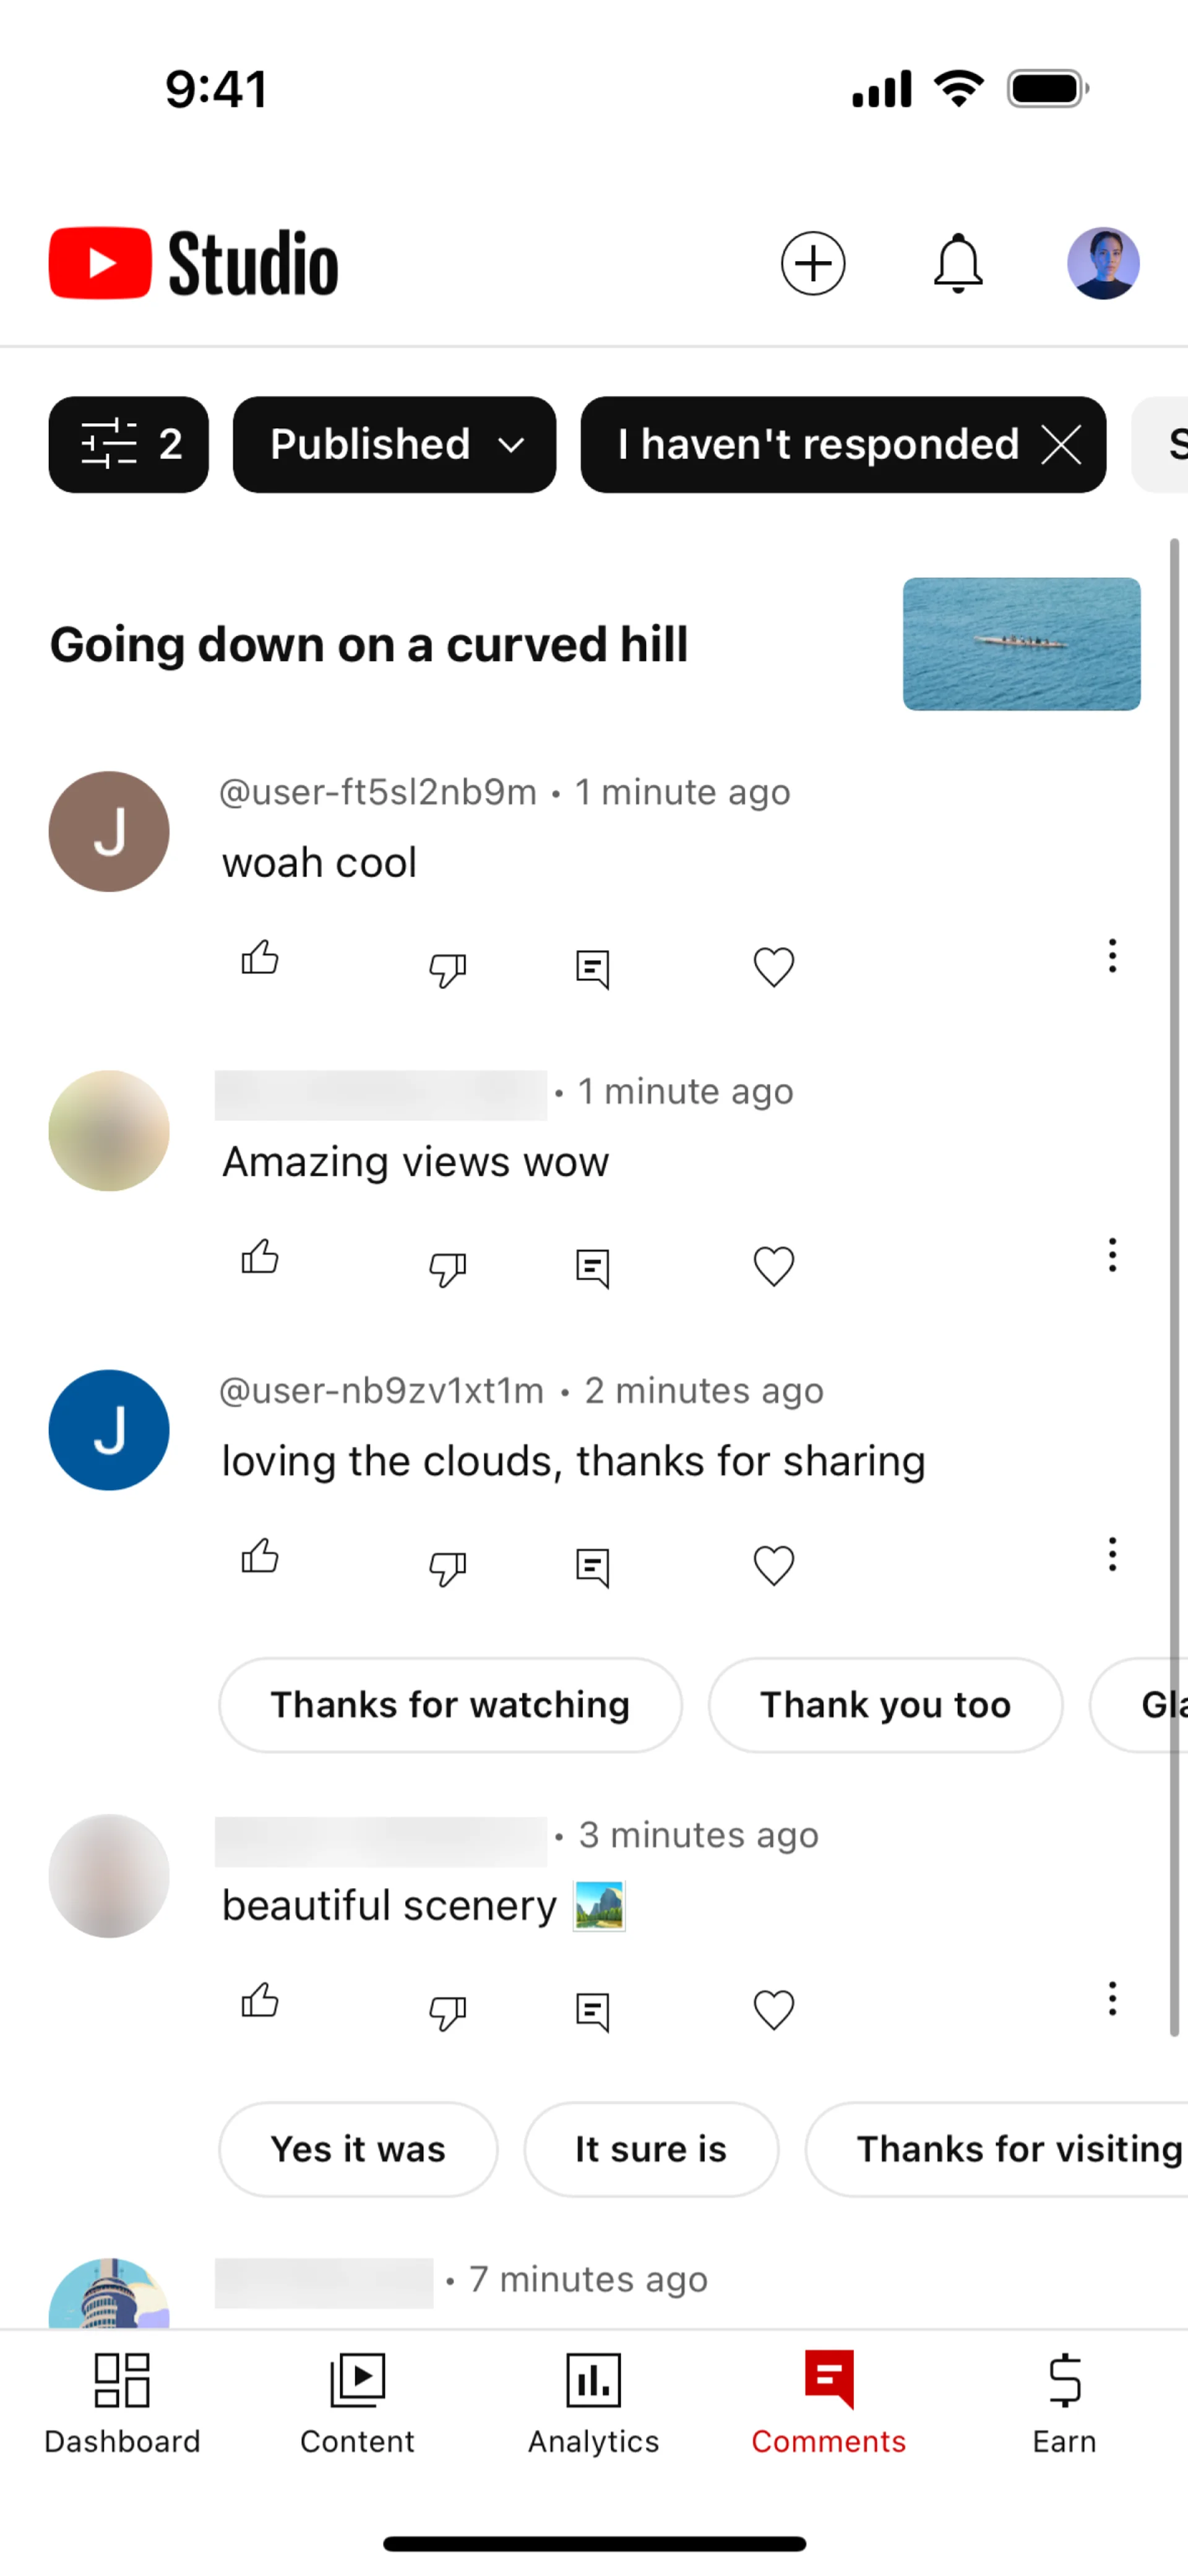Screen dimensions: 1188x2576
Task: Reply to the "loving the clouds" comment
Action: 593,1567
